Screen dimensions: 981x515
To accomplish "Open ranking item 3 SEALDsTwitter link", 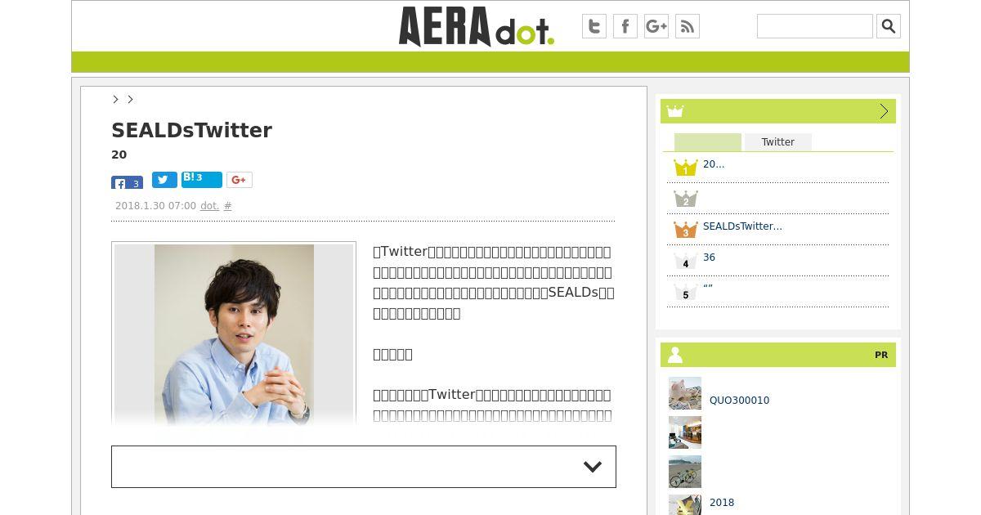I will (742, 226).
